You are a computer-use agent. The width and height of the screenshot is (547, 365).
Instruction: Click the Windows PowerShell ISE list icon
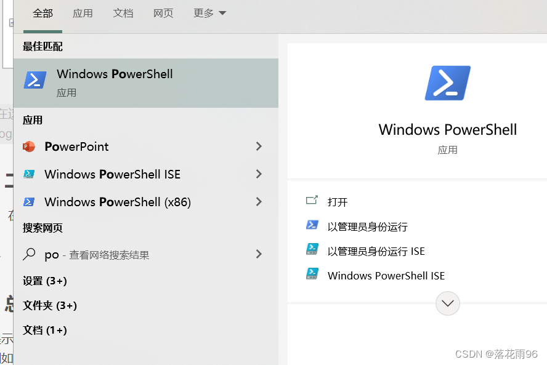(29, 174)
